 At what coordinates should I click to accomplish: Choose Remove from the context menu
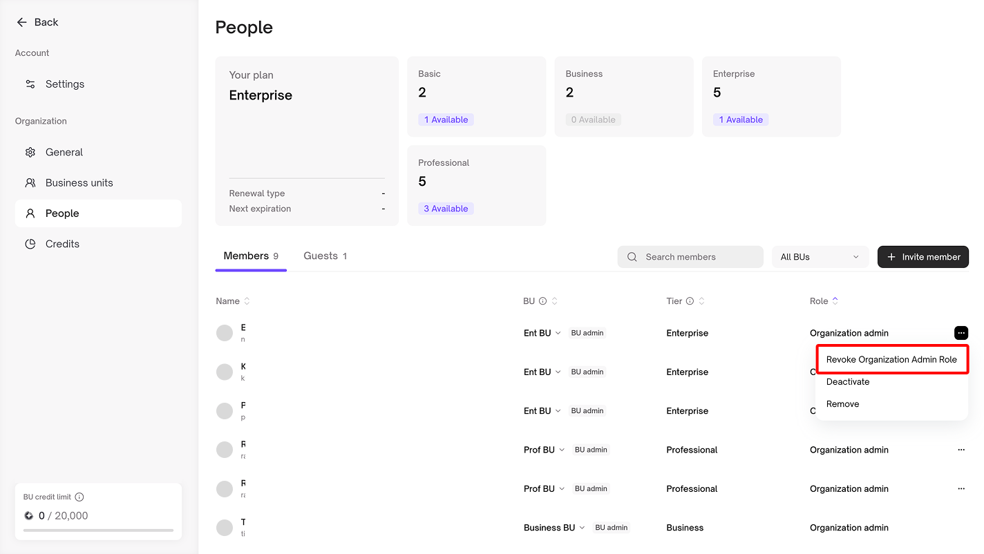coord(842,404)
